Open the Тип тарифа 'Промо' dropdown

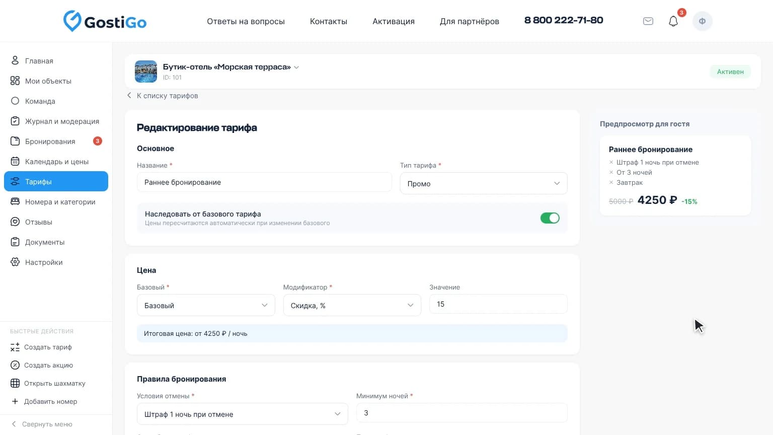point(484,183)
